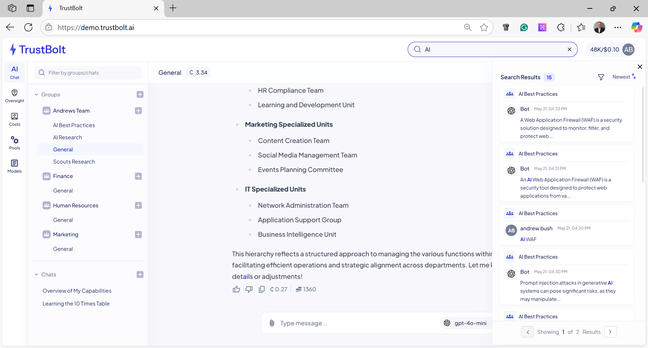Open the Oversight section in the sidebar

[x=15, y=96]
